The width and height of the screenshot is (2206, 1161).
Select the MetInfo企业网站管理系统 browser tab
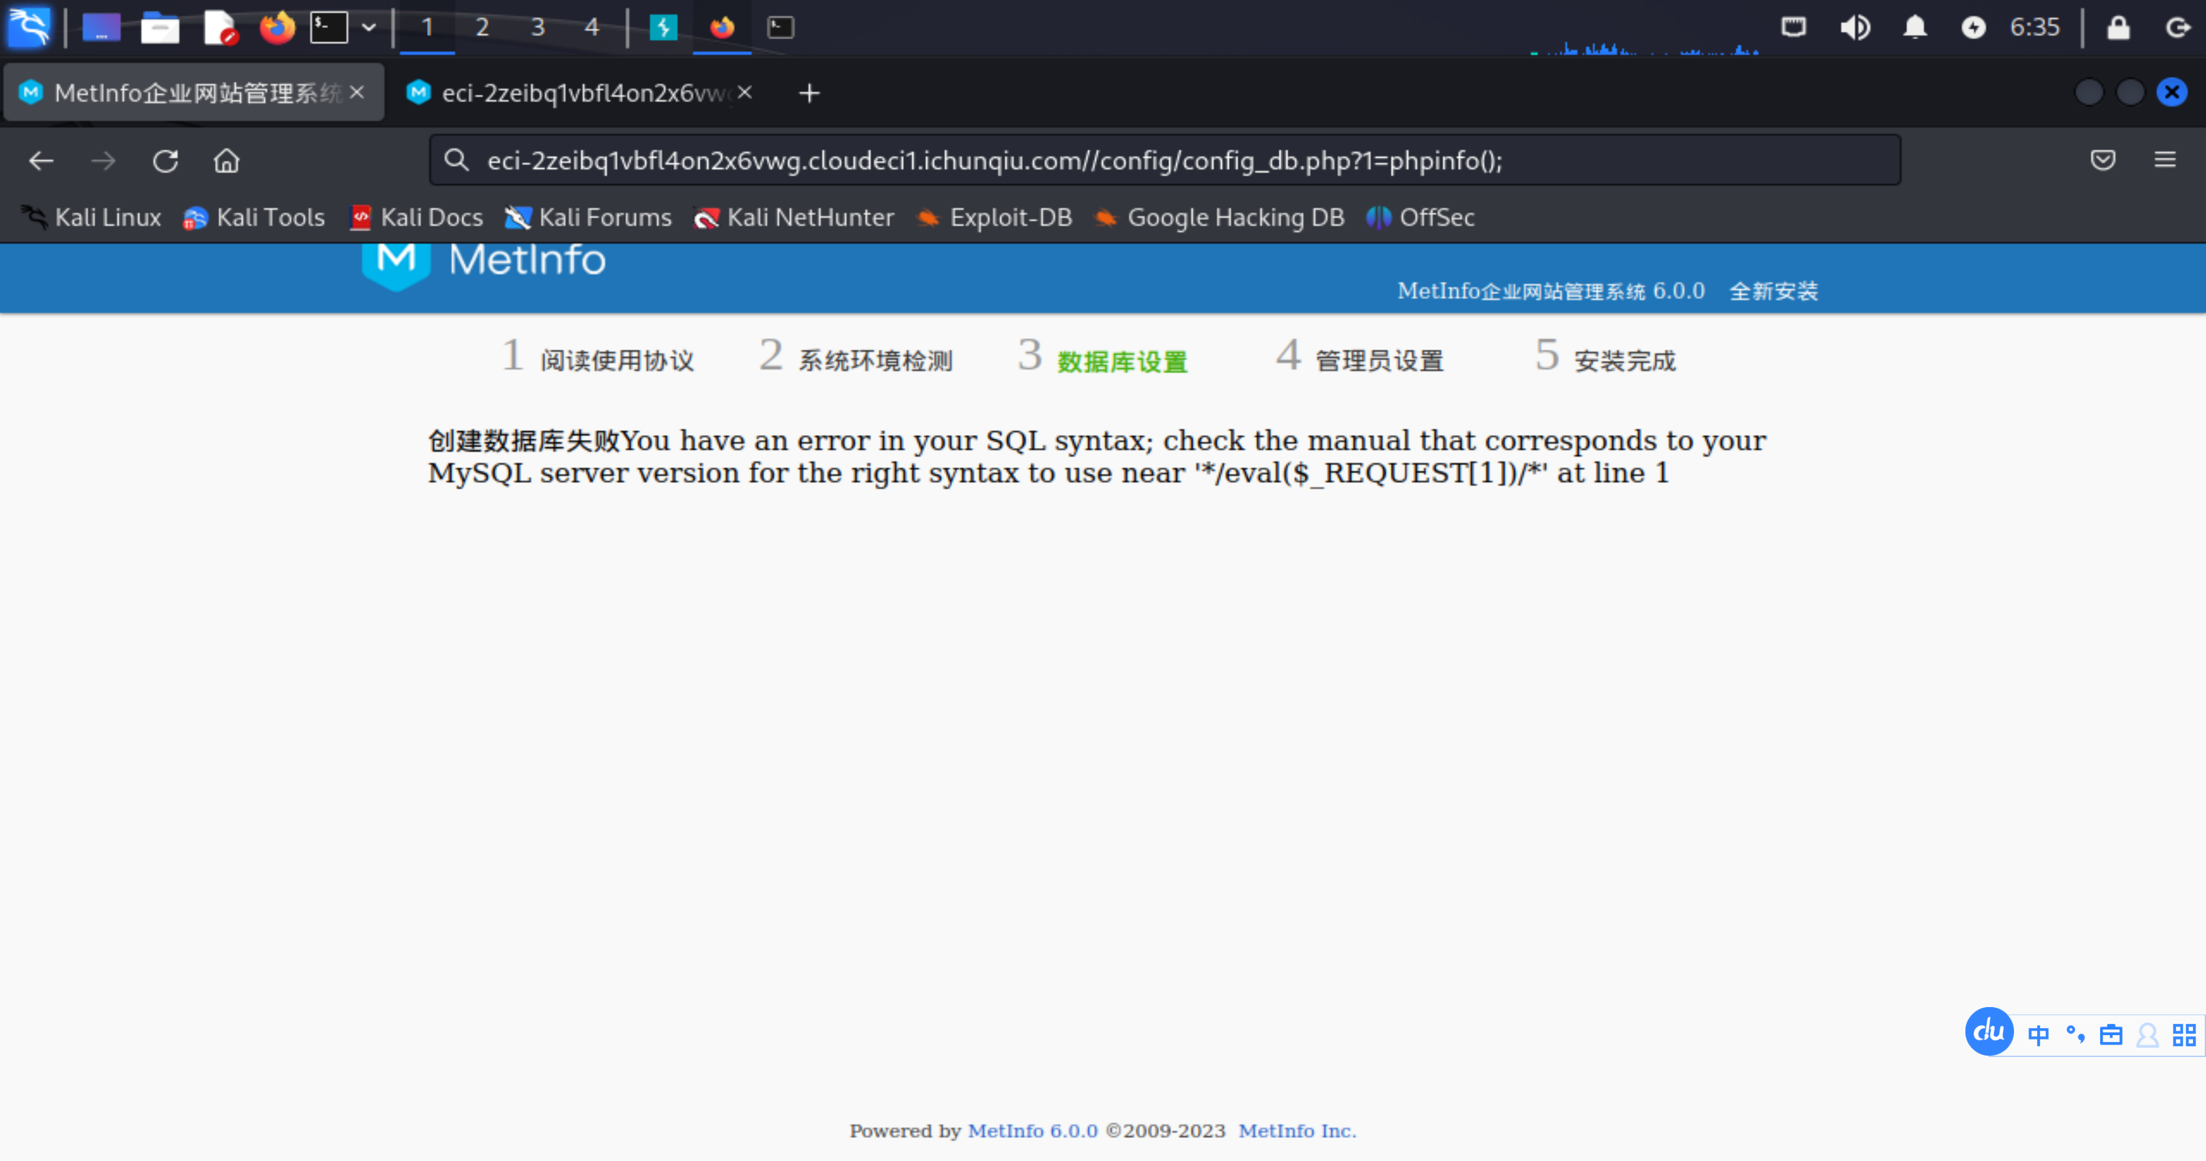[x=193, y=92]
